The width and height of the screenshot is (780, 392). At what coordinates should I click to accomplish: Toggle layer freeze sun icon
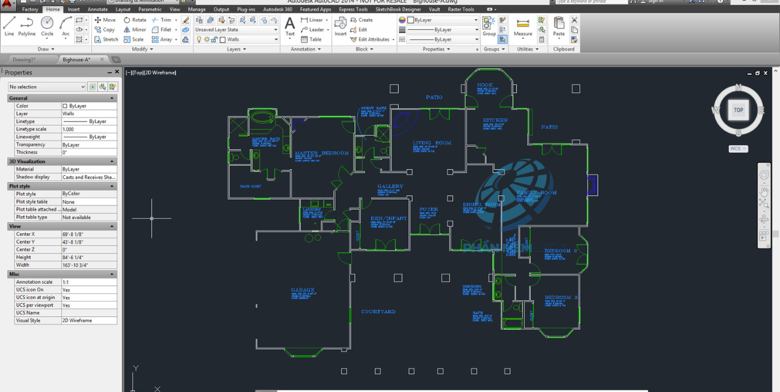click(x=207, y=39)
